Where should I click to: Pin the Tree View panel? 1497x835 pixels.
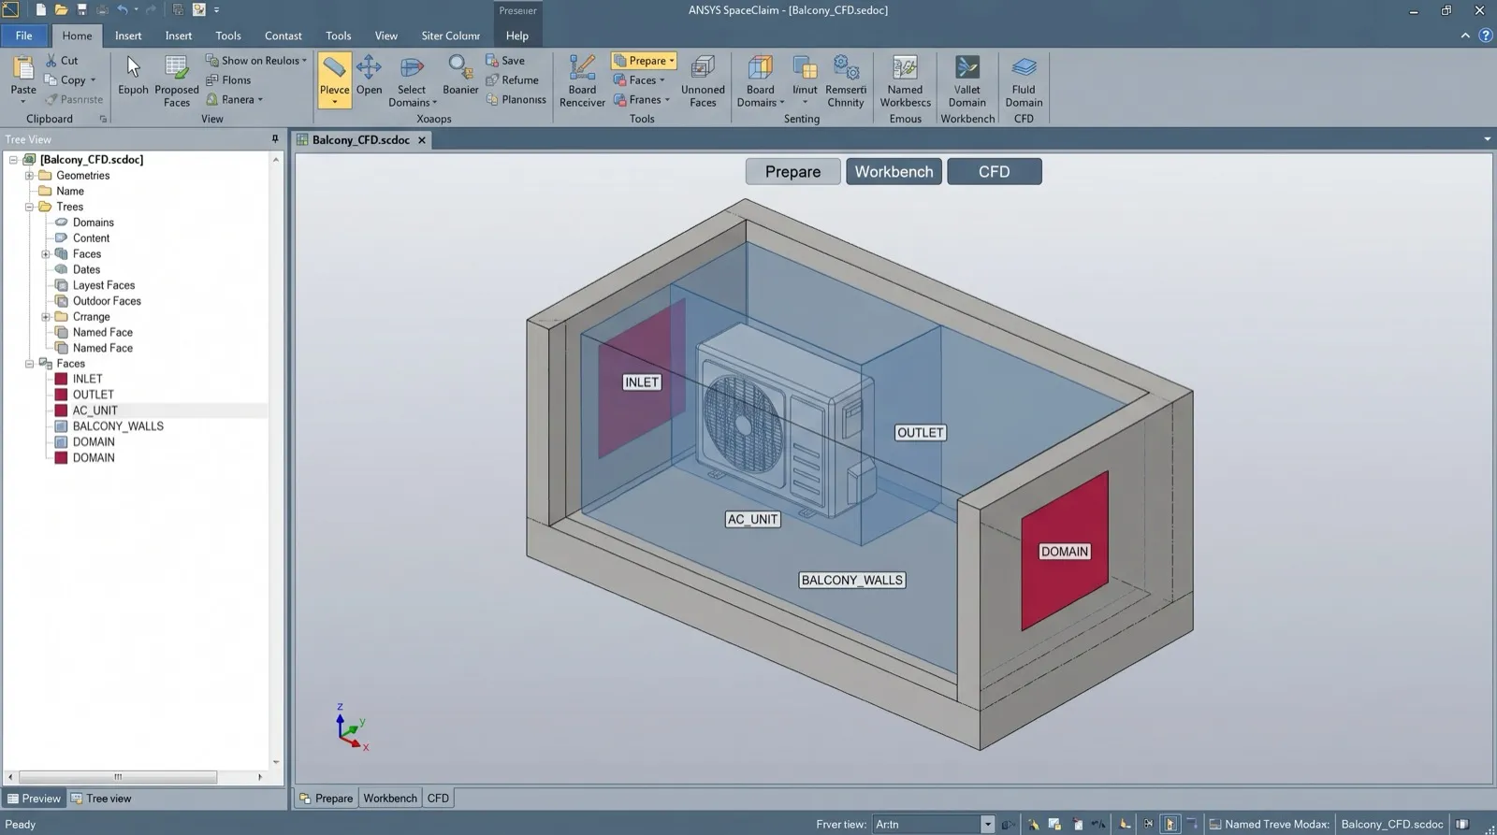point(275,139)
